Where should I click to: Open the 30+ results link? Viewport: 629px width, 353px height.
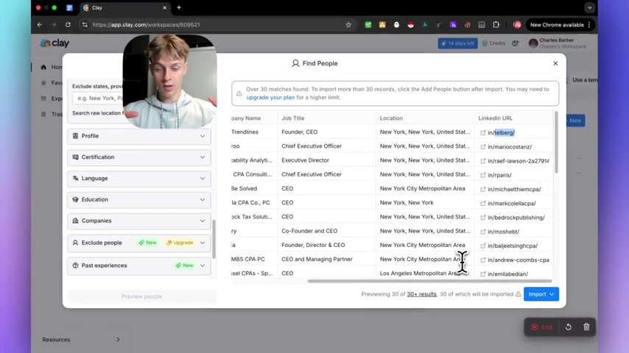coord(421,294)
